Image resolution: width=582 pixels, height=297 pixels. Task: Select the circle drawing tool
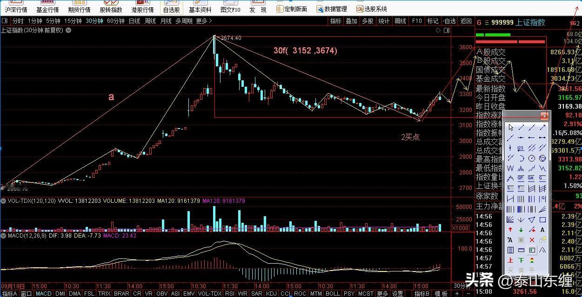(x=532, y=158)
